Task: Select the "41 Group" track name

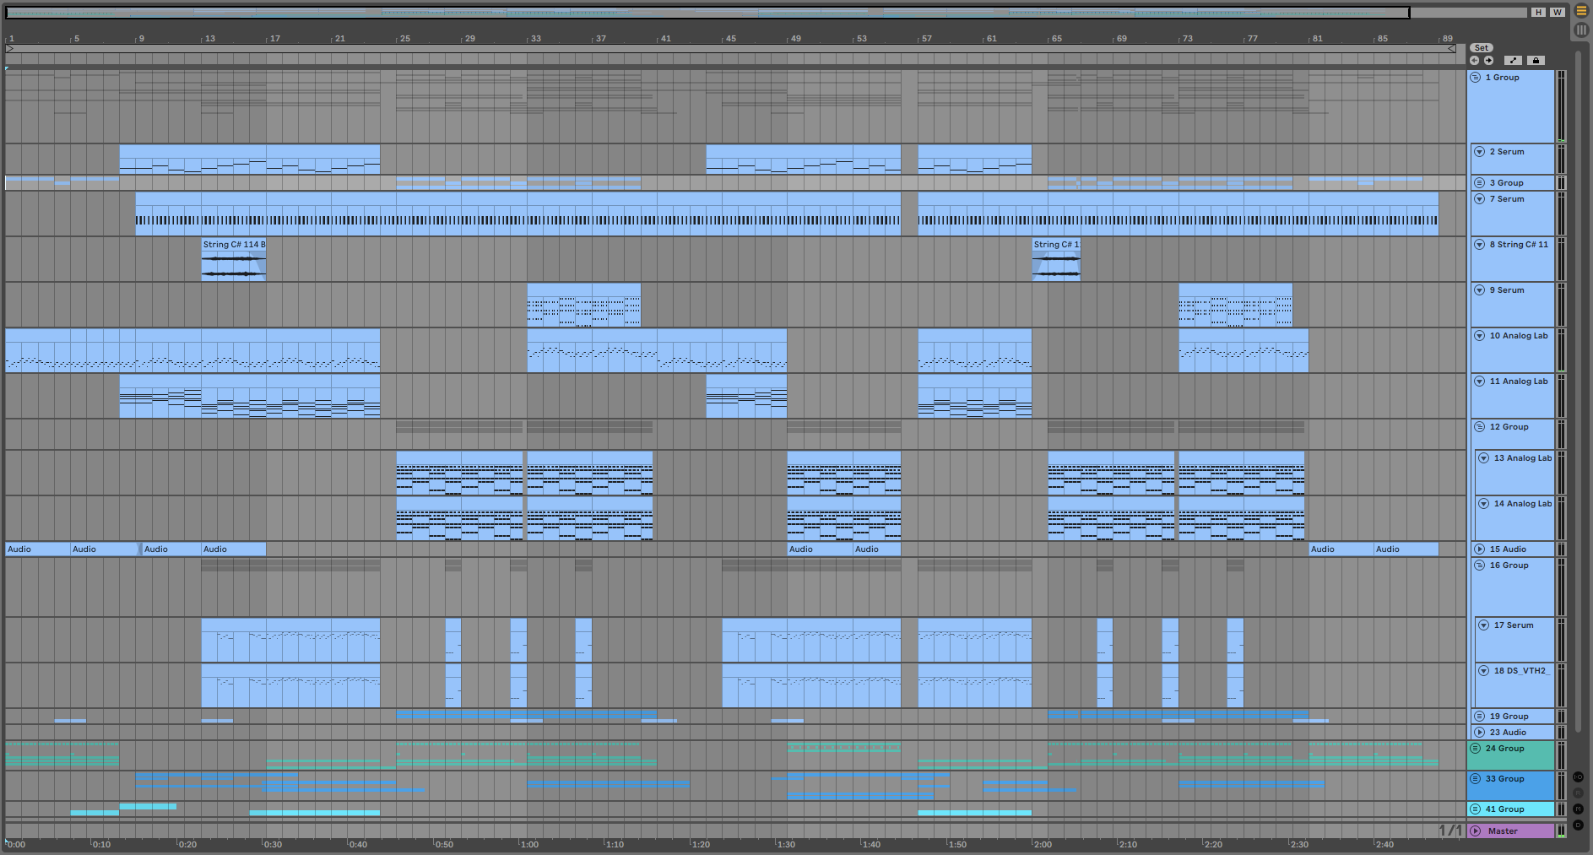Action: coord(1505,809)
